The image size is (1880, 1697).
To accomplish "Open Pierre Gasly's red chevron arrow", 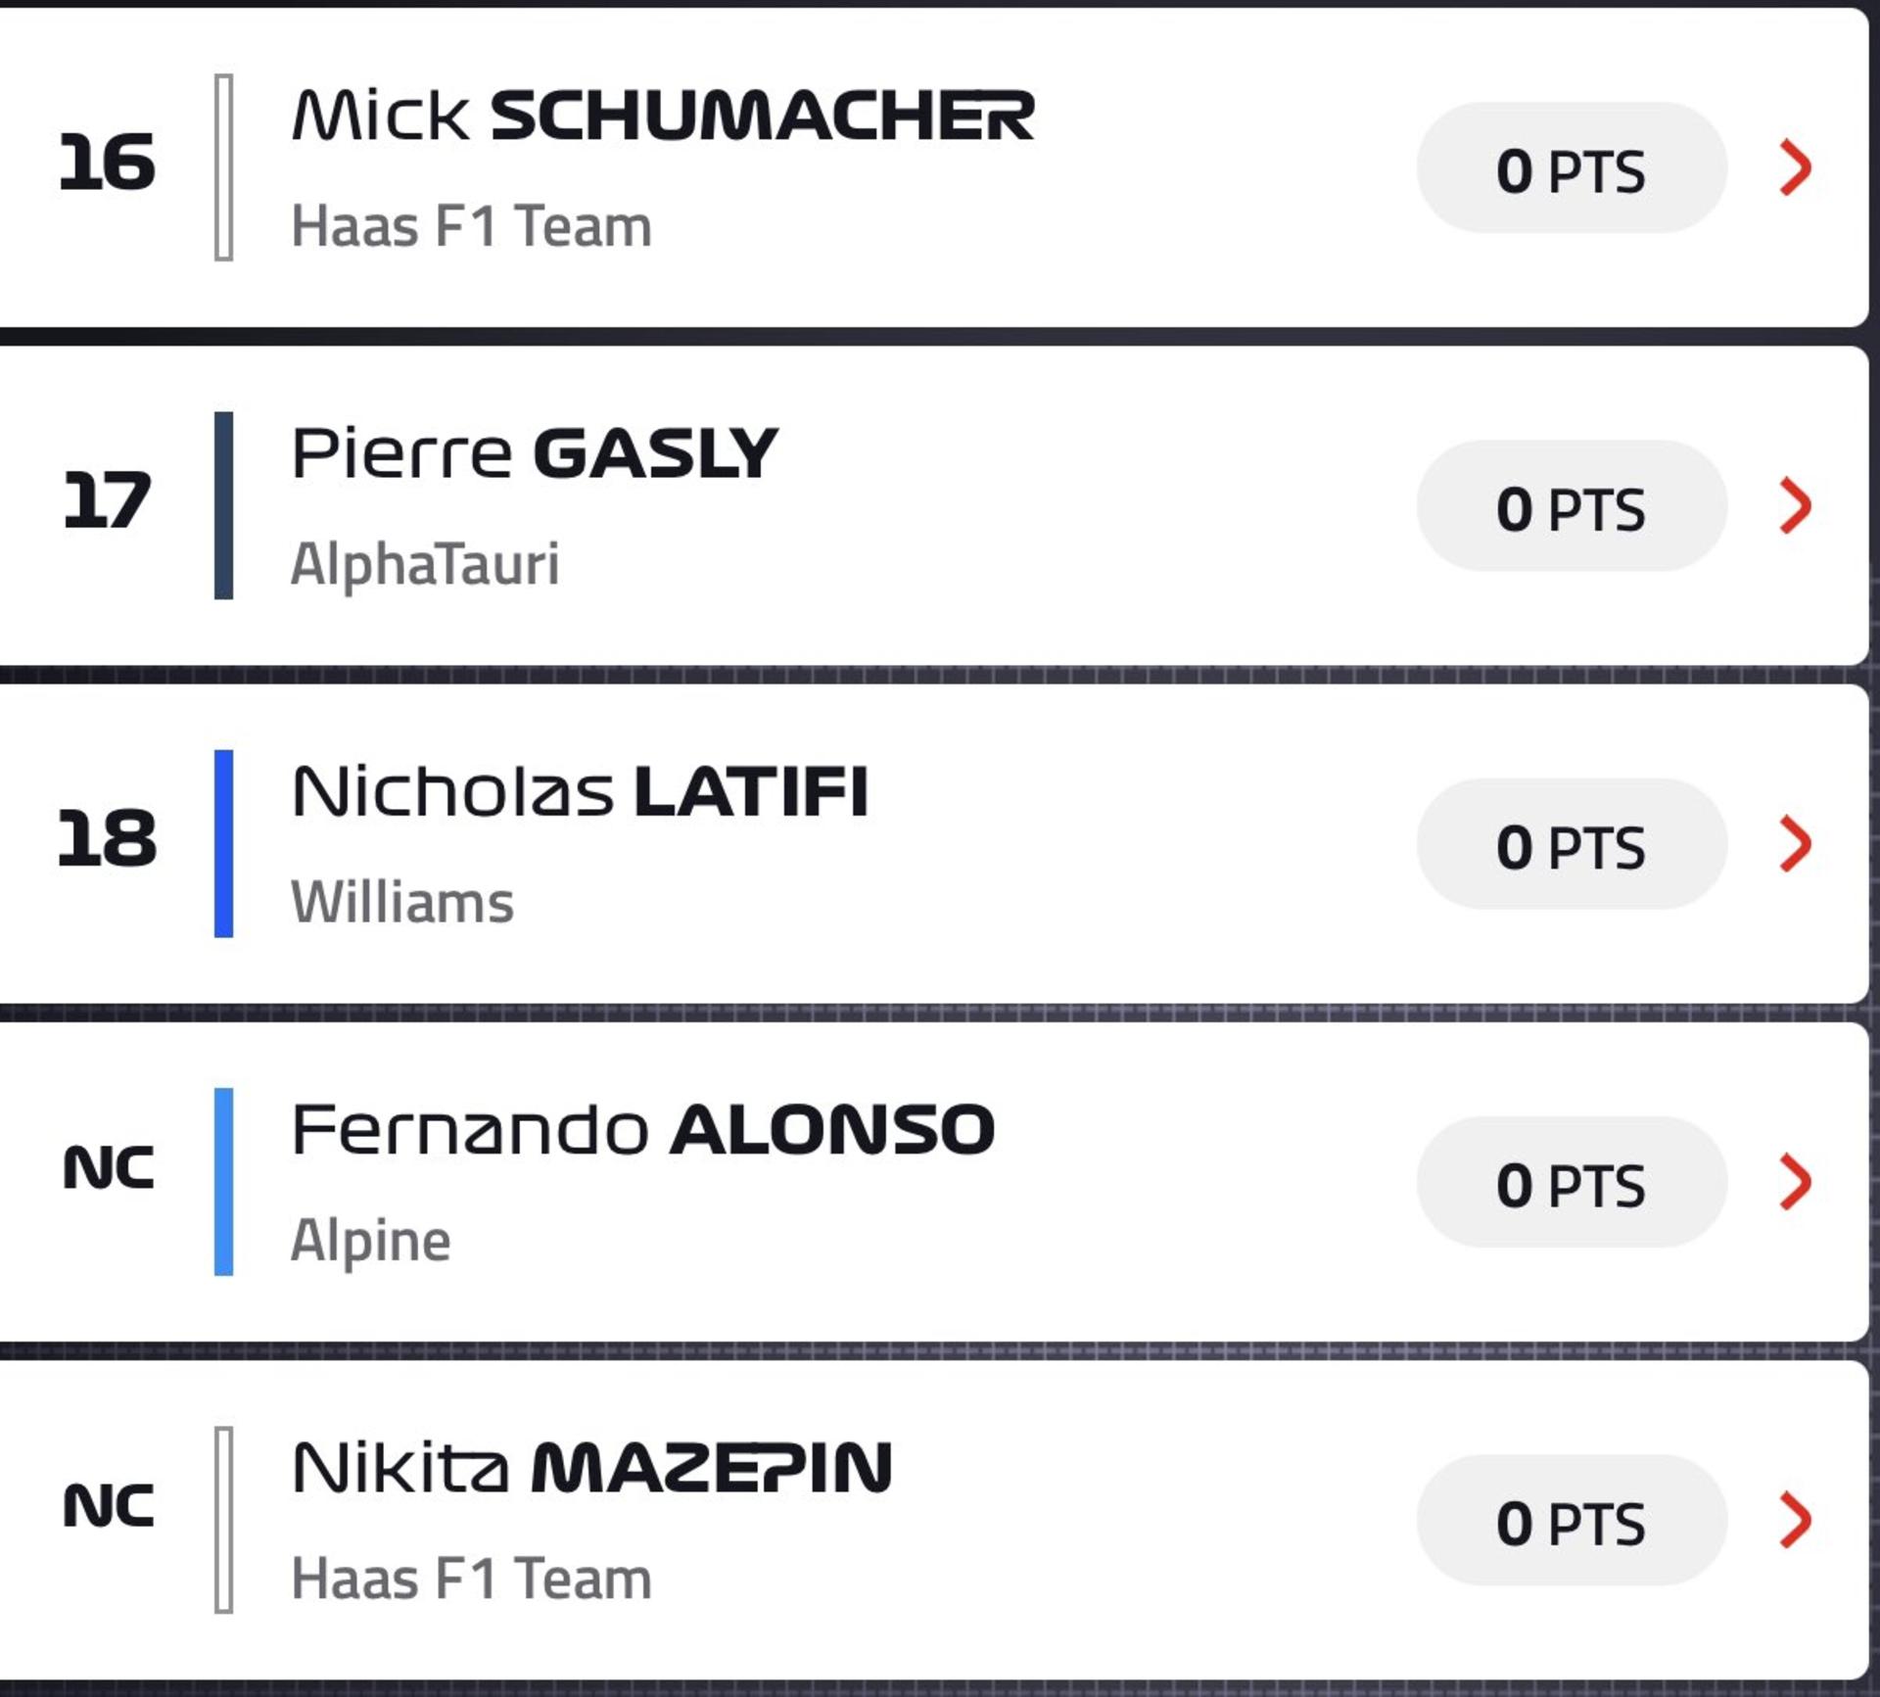I will click(x=1796, y=506).
